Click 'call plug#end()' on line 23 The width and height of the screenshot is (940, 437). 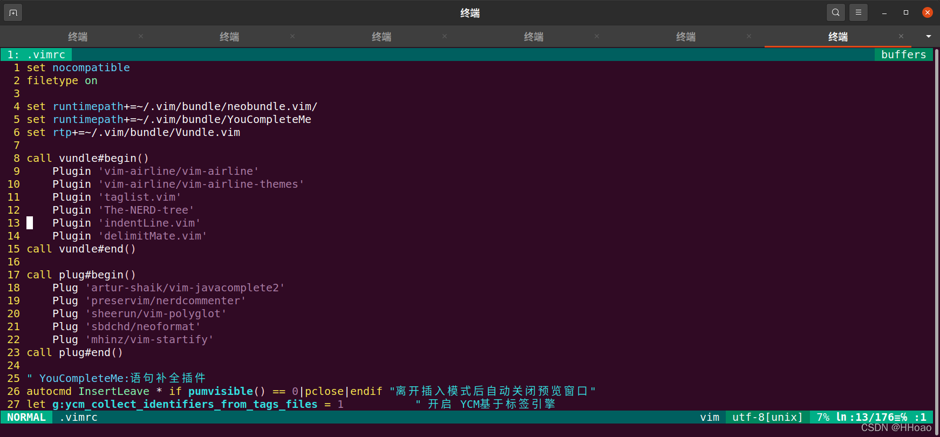(x=75, y=352)
